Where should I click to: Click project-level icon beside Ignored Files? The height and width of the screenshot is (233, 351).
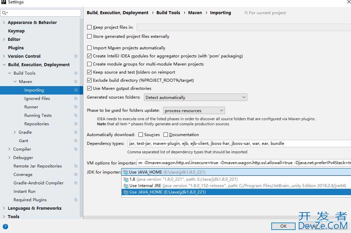(76, 99)
